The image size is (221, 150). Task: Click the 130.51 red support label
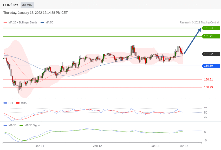tap(208, 79)
